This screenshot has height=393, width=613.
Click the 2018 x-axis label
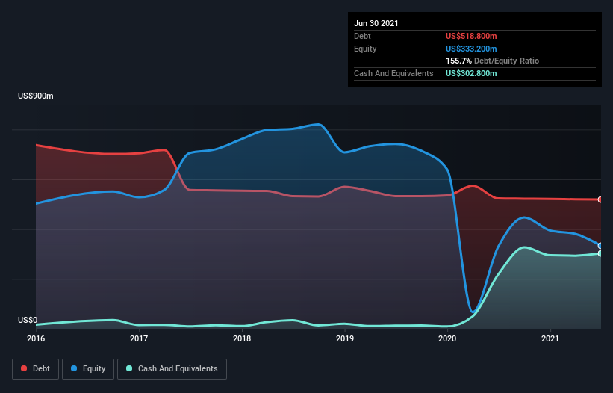[242, 338]
